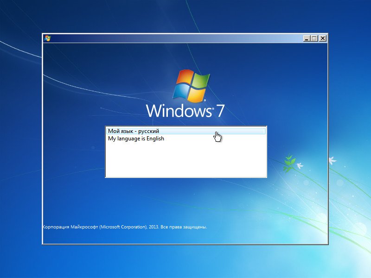Click the yellow pane of the Windows logo
The height and width of the screenshot is (278, 371).
(x=197, y=95)
